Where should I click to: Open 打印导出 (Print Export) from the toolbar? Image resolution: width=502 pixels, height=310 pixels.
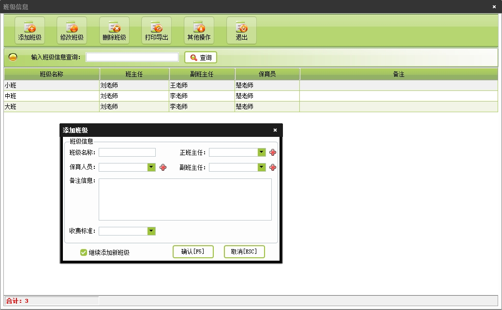(x=156, y=30)
